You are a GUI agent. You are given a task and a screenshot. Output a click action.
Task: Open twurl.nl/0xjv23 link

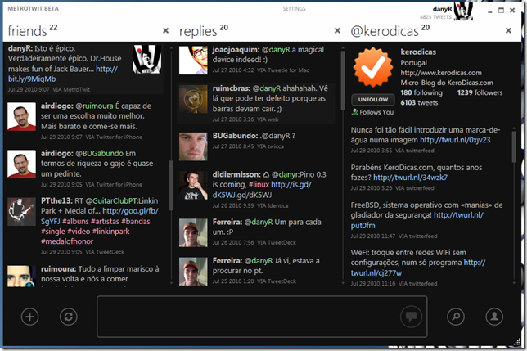tap(455, 140)
